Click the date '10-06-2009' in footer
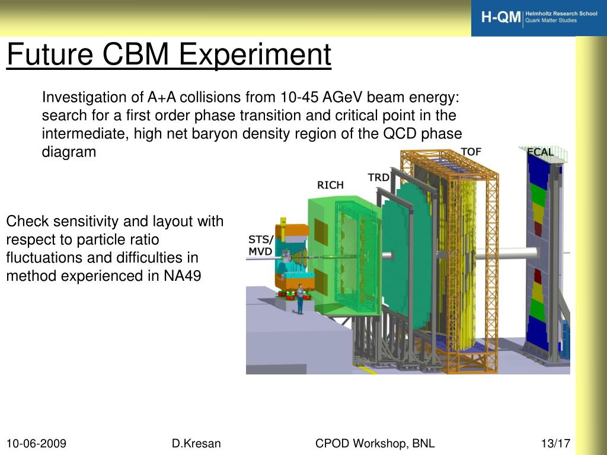607x455 pixels. point(36,443)
